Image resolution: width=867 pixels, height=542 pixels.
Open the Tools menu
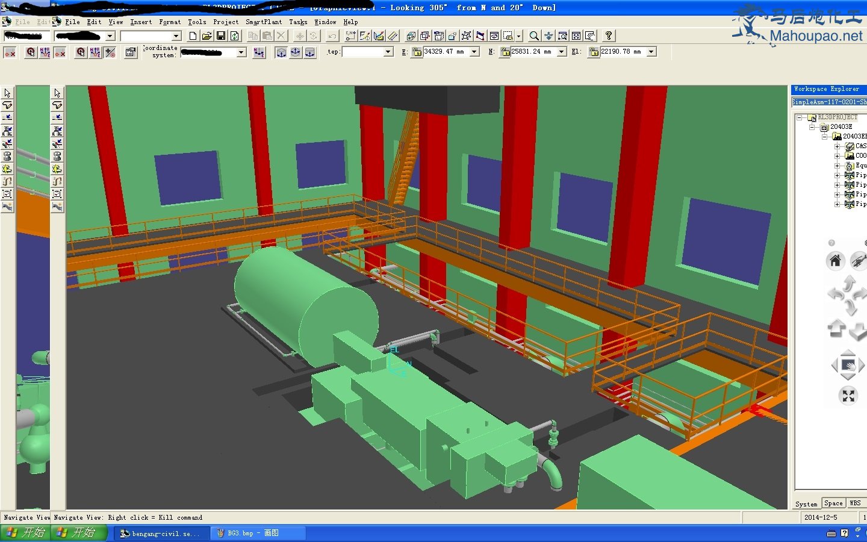(x=197, y=22)
